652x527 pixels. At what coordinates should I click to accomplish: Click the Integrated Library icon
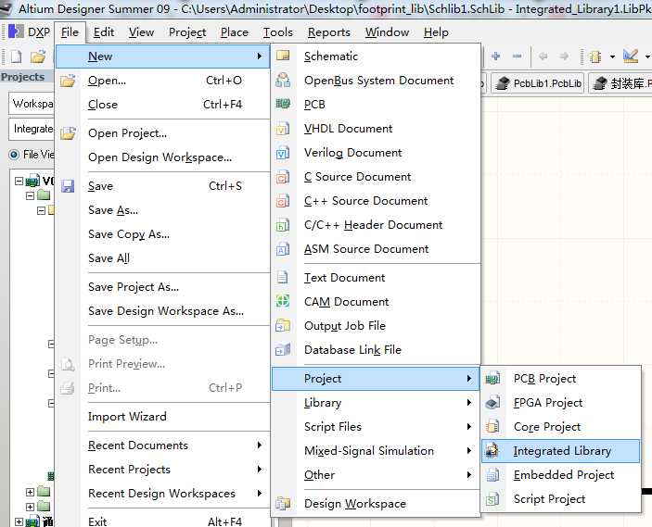point(492,450)
